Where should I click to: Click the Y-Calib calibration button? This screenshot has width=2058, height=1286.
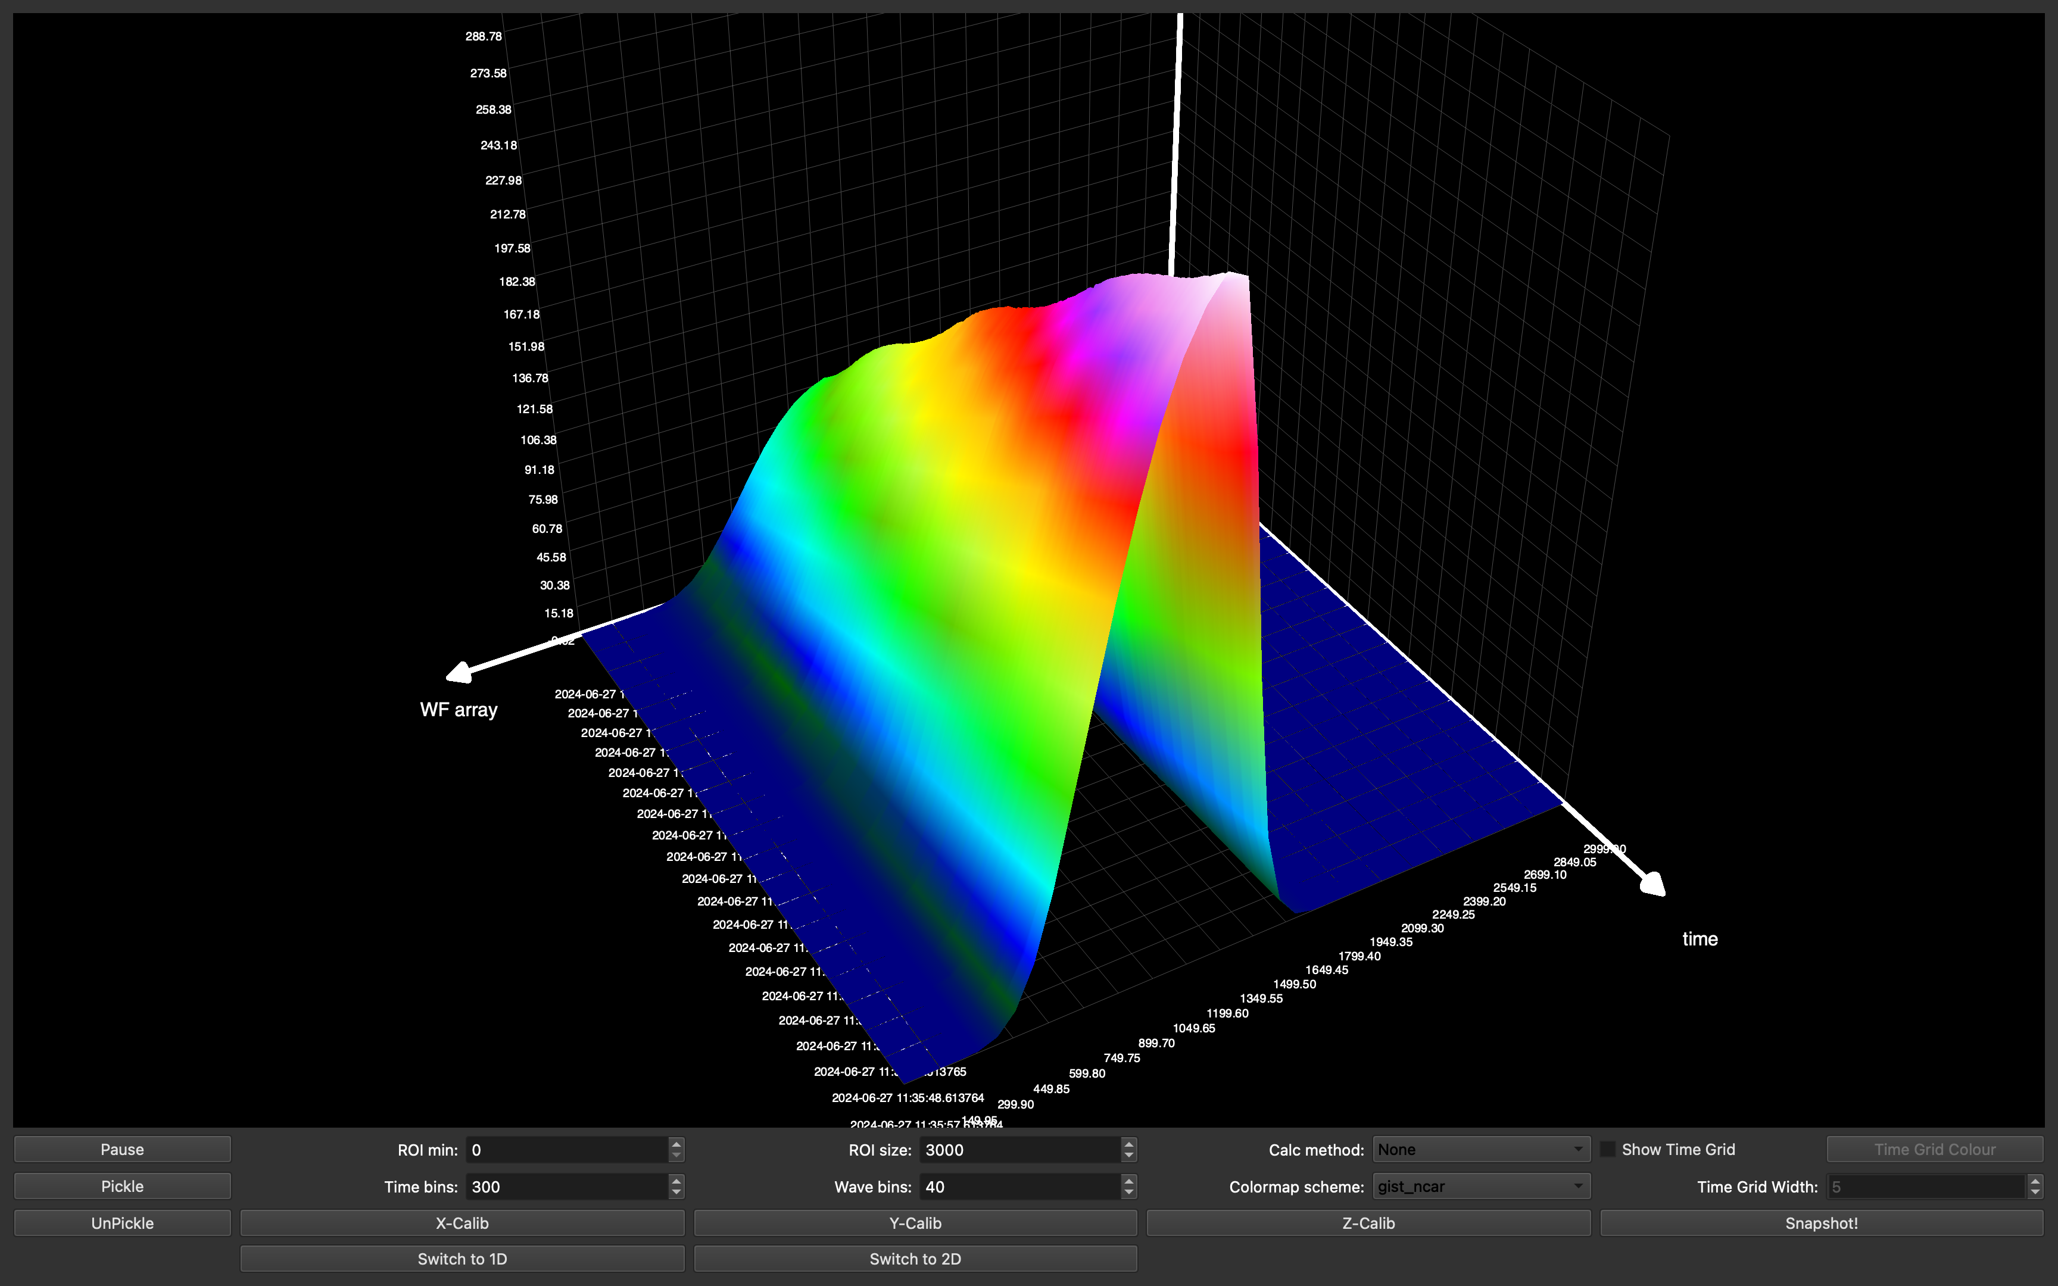[913, 1222]
